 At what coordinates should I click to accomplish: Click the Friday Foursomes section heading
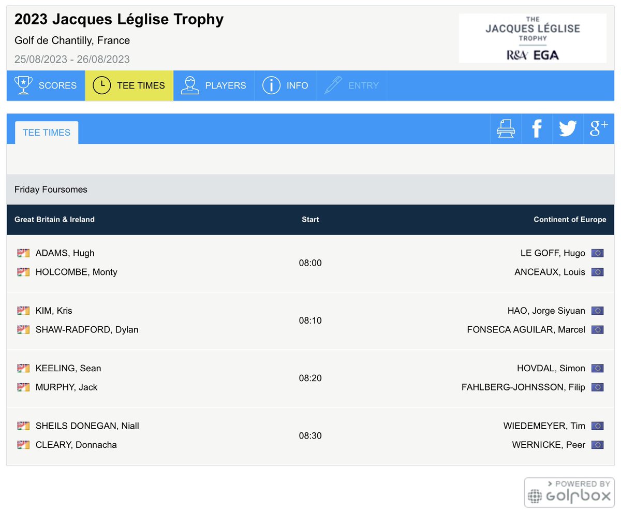point(51,190)
